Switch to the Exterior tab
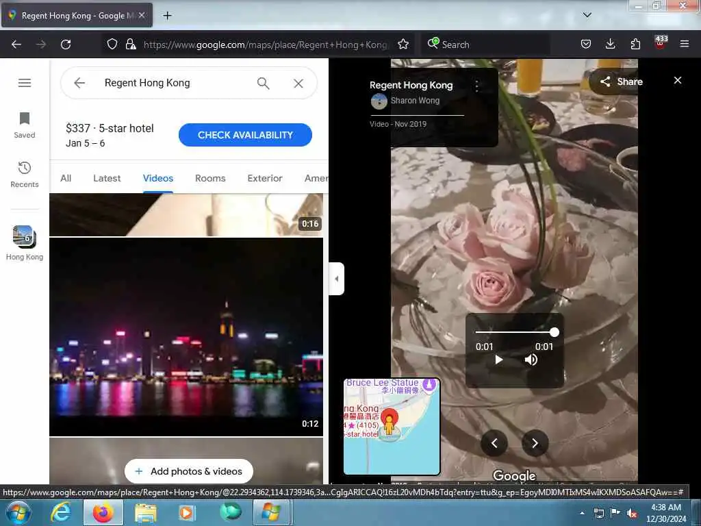 tap(265, 178)
